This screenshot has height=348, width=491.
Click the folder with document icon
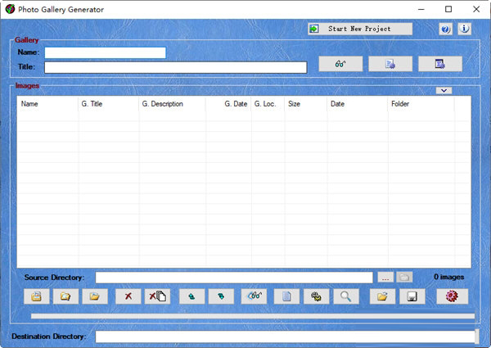(65, 296)
